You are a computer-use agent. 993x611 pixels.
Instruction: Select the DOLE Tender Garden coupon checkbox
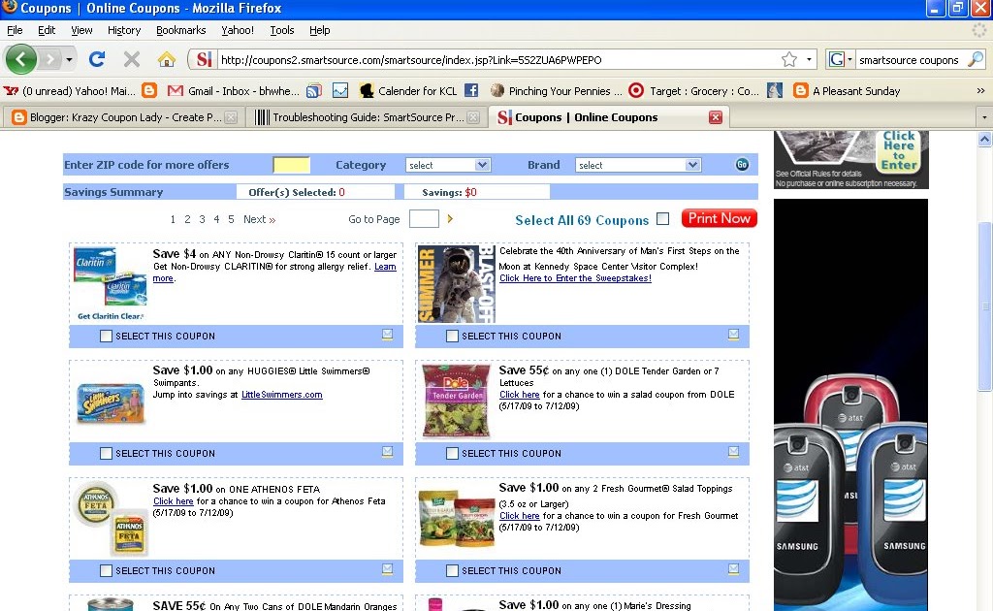[x=452, y=453]
